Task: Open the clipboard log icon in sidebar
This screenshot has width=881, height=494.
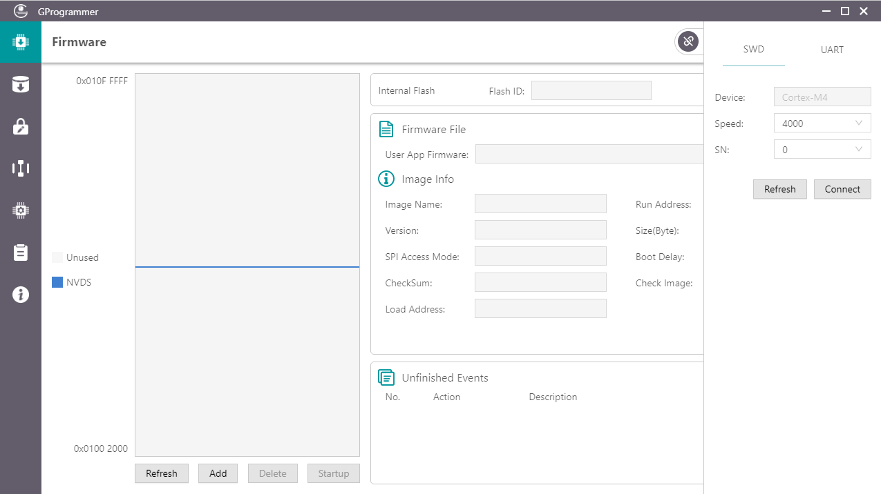Action: [x=21, y=253]
